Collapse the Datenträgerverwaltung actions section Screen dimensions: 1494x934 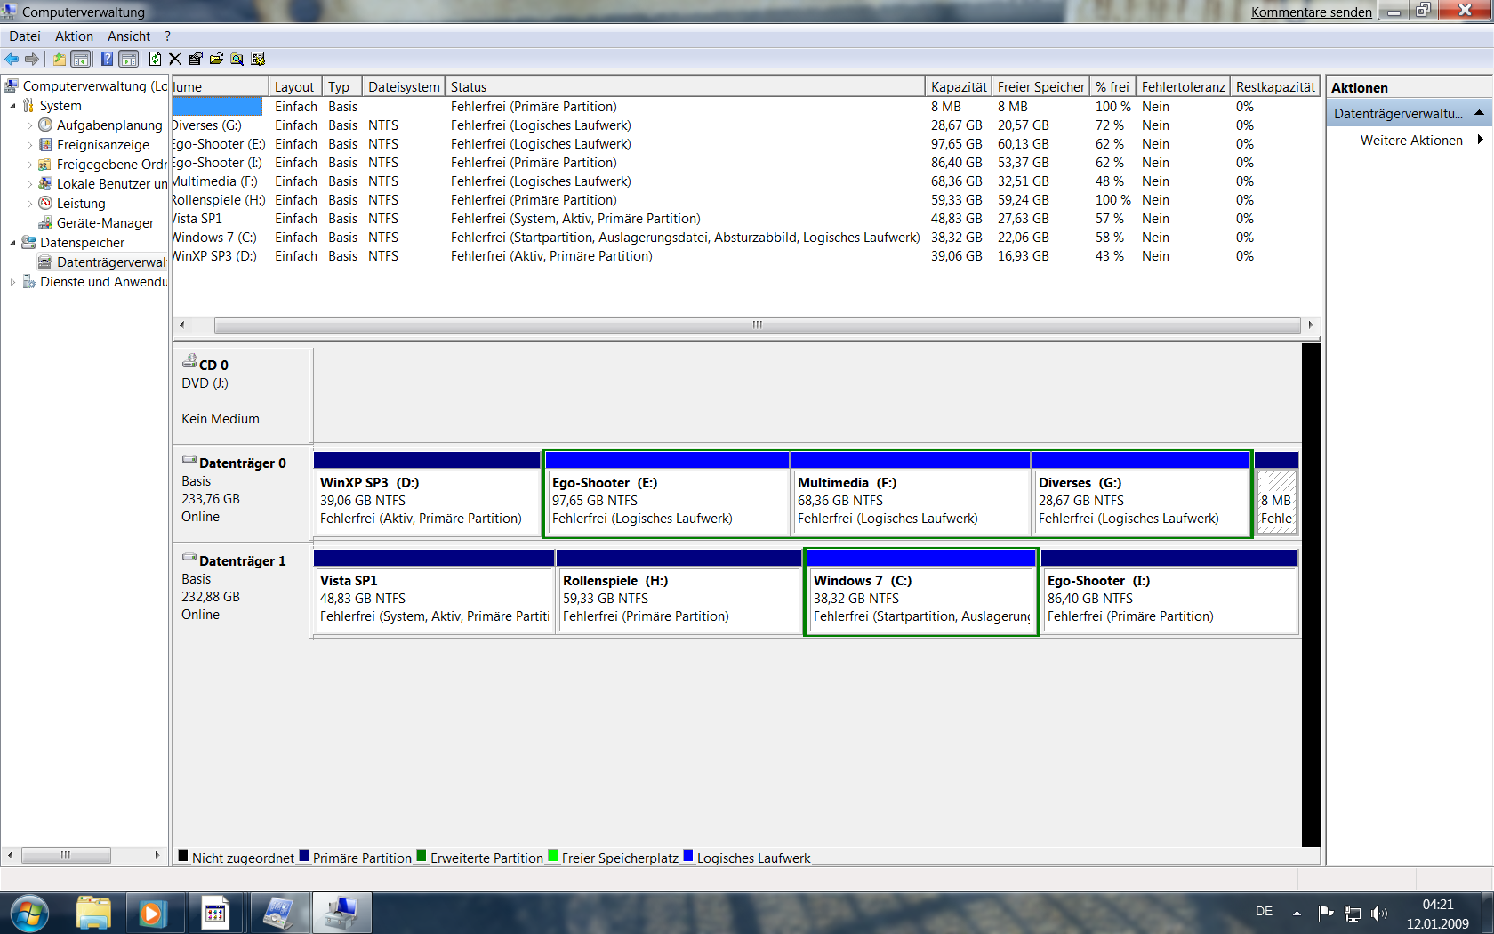pos(1479,113)
